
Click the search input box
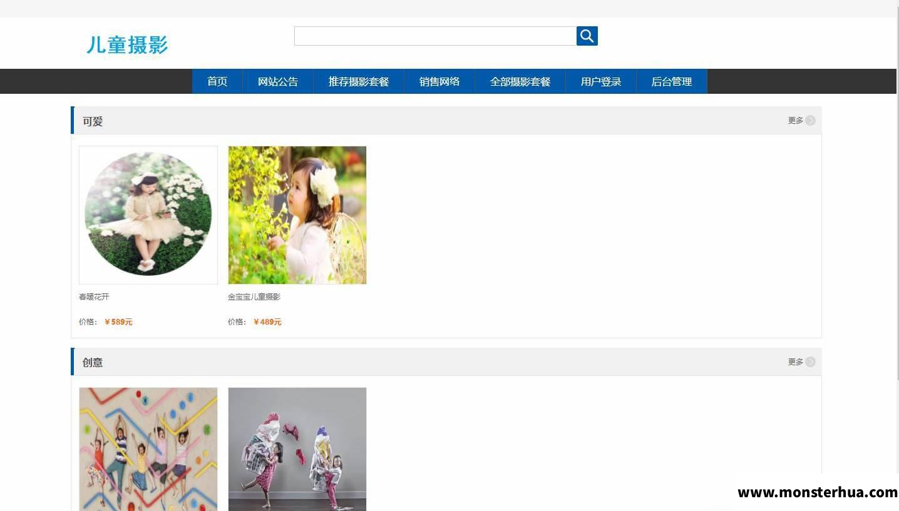[x=435, y=36]
